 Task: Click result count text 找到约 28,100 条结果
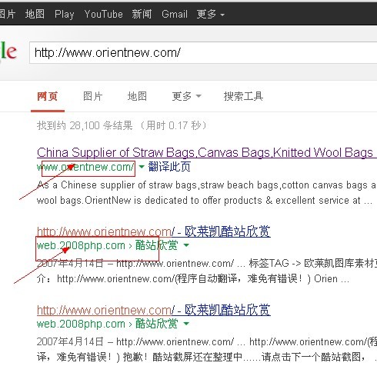click(x=85, y=125)
